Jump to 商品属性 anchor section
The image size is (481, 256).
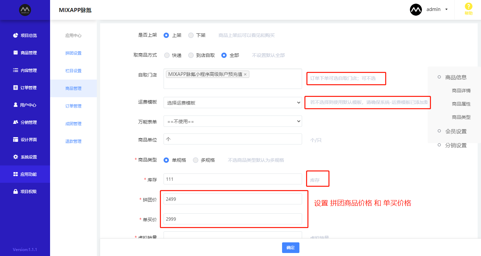pos(461,104)
